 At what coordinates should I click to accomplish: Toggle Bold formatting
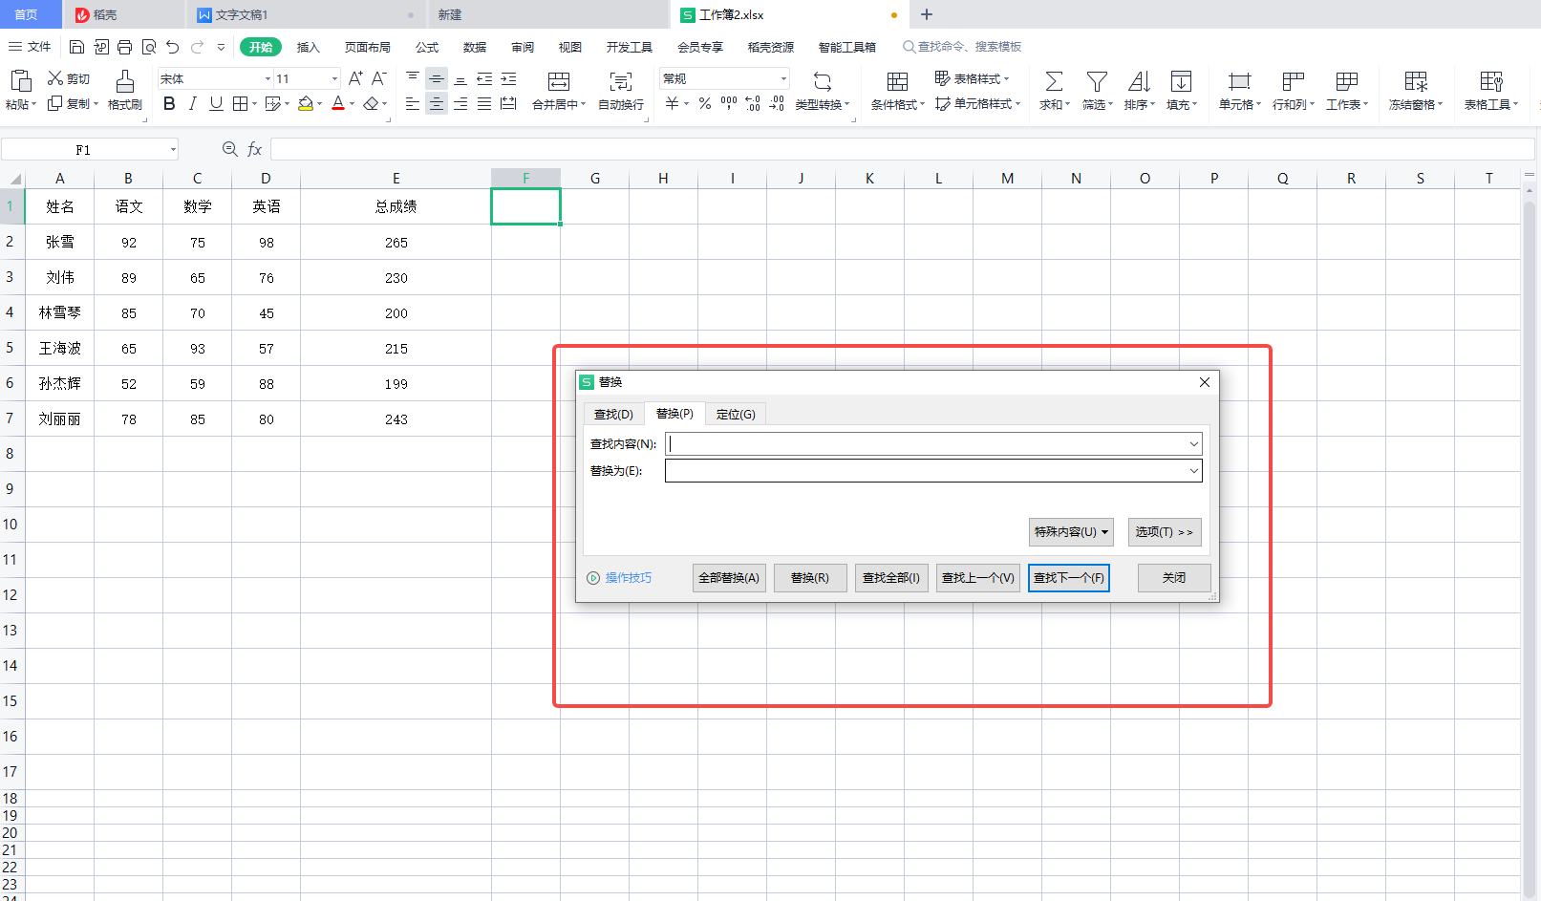tap(169, 103)
